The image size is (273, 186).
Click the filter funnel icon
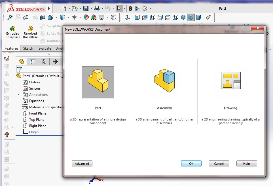point(20,69)
